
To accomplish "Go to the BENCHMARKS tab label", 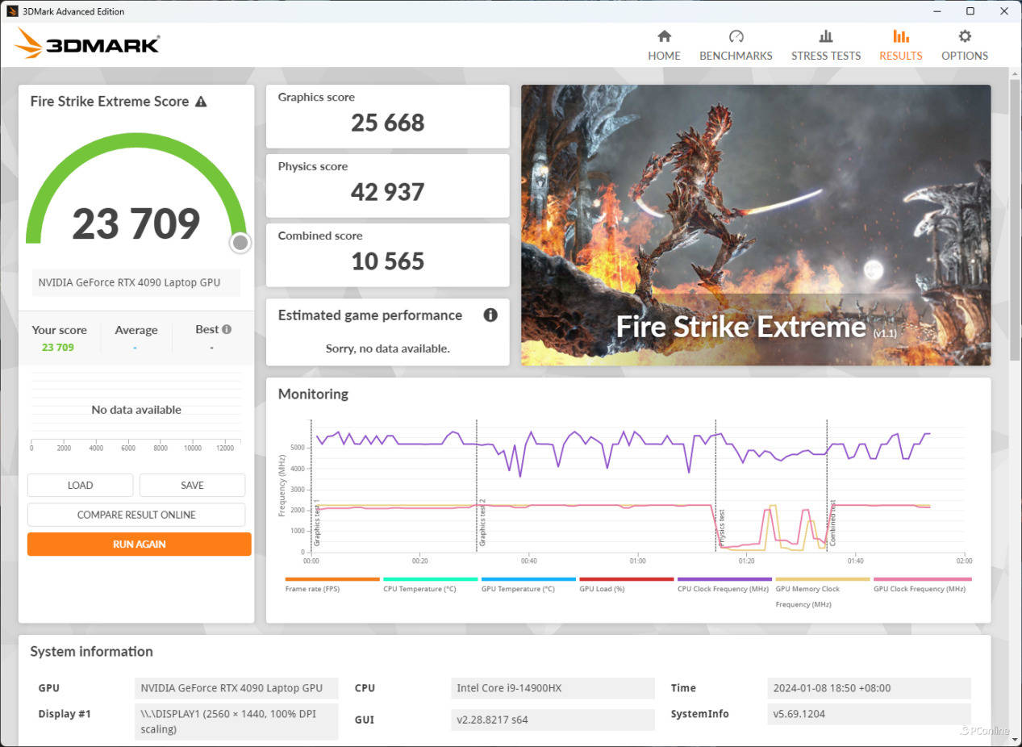I will [x=736, y=56].
